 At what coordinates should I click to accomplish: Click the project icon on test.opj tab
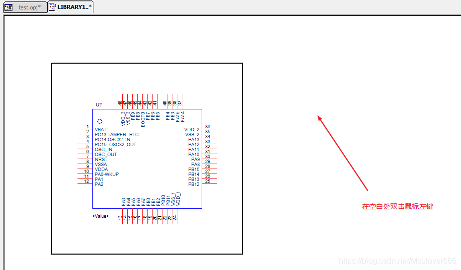tap(8, 7)
